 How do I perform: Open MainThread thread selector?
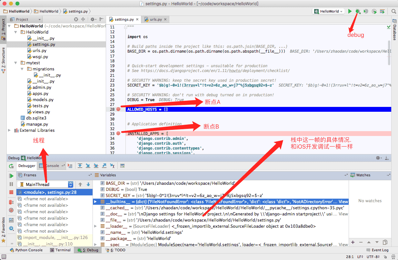[45, 184]
